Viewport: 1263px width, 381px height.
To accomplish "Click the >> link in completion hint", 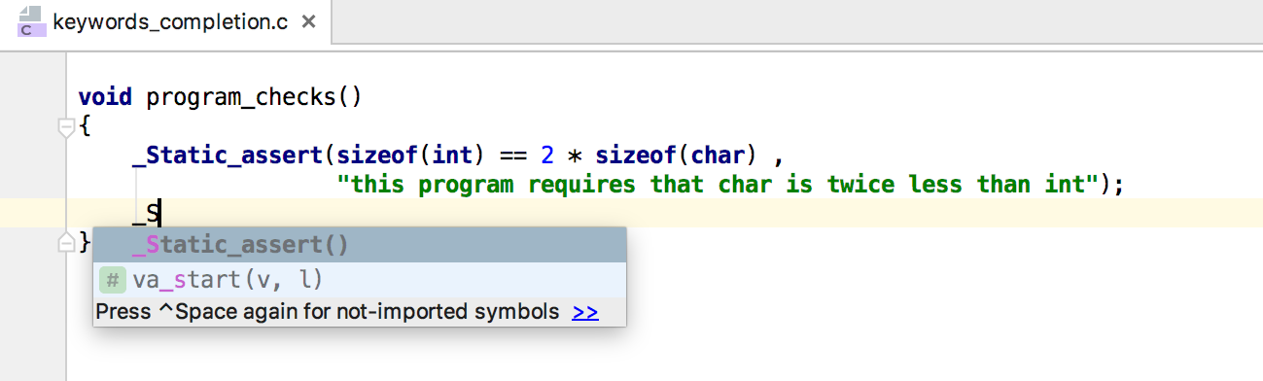I will pyautogui.click(x=585, y=312).
